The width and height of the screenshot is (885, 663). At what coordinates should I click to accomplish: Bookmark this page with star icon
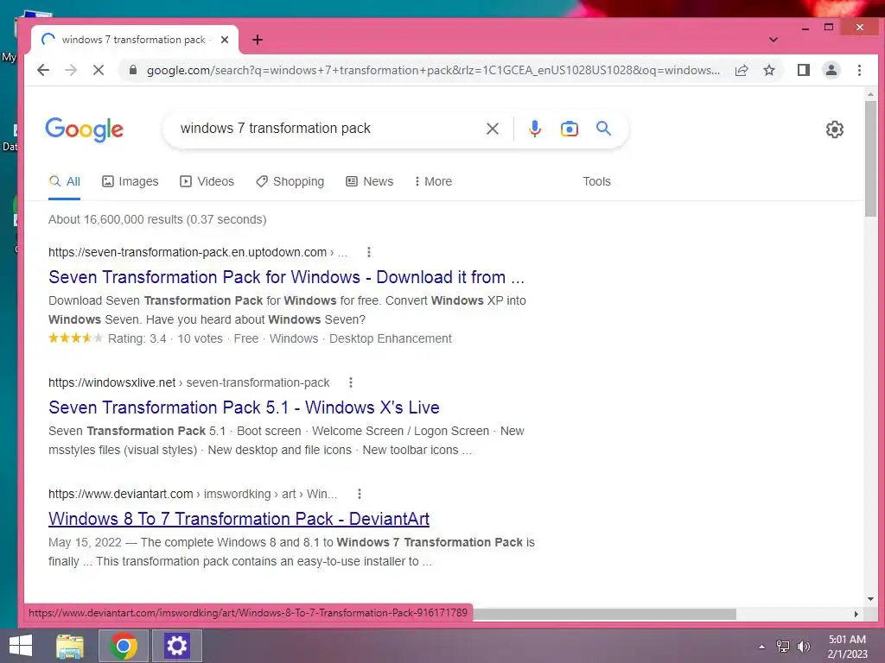(x=769, y=70)
